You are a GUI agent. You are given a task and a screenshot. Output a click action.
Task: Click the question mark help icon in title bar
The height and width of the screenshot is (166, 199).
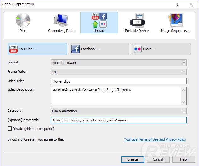coord(177,4)
